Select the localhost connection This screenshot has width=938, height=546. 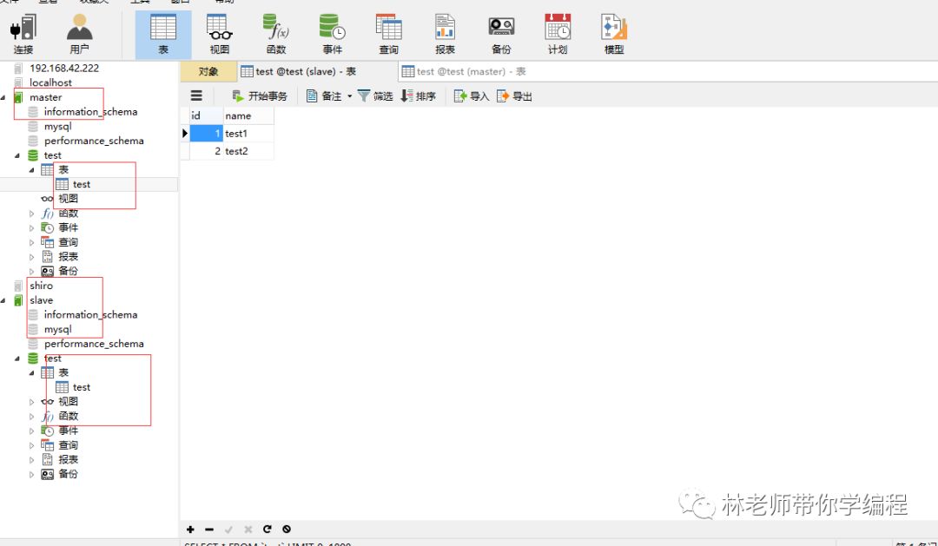tap(51, 82)
